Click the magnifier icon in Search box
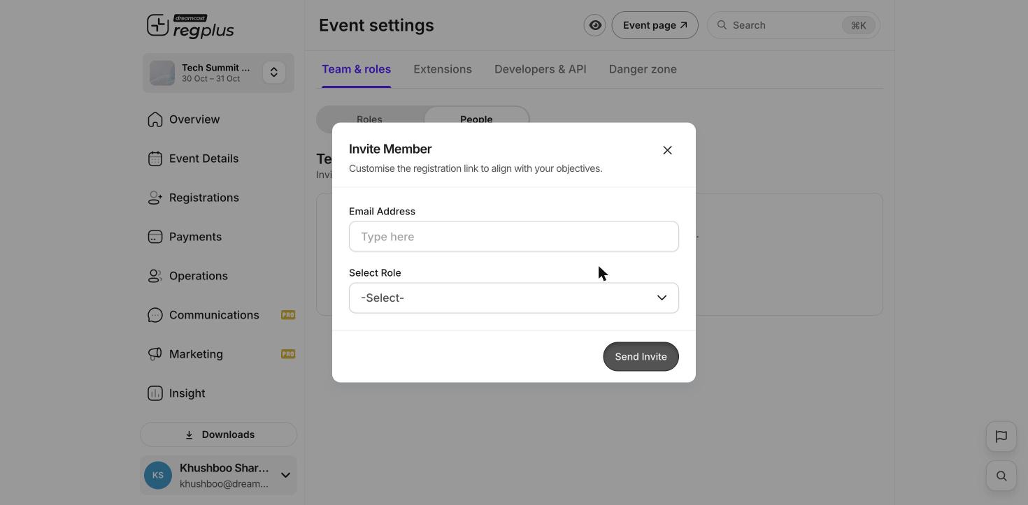 point(722,24)
